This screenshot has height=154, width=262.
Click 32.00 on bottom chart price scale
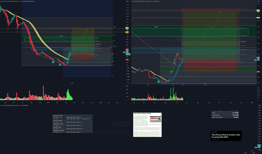point(259,108)
